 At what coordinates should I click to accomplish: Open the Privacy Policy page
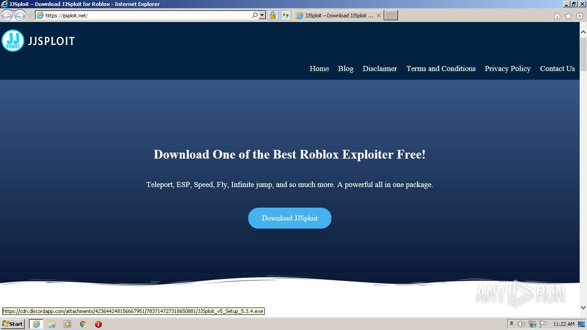[508, 68]
